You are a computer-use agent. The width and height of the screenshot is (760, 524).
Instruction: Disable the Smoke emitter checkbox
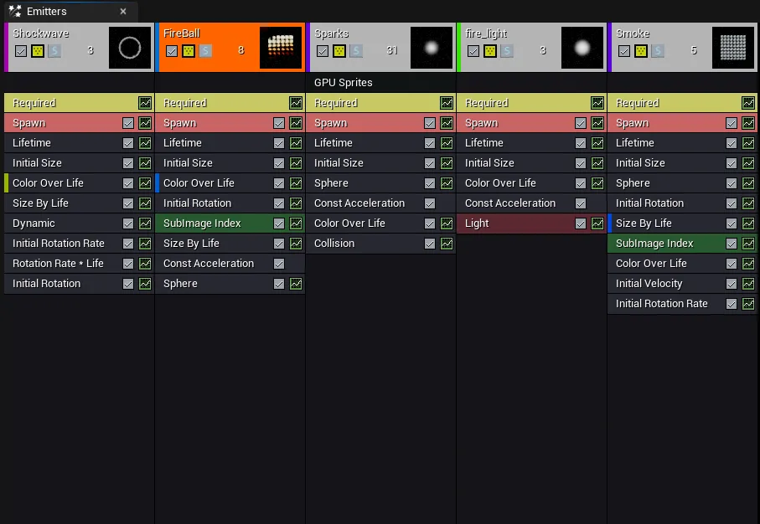[x=624, y=50]
